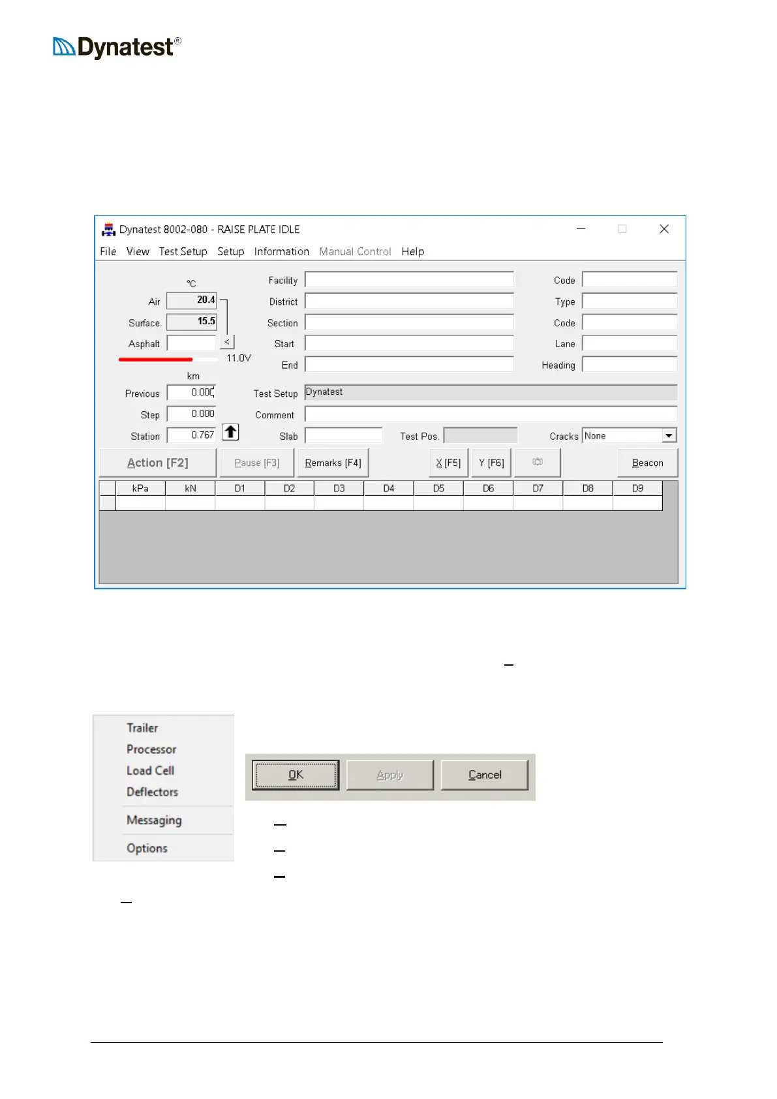Click the Apply button
Screen dimensions: 777x1099
point(390,775)
